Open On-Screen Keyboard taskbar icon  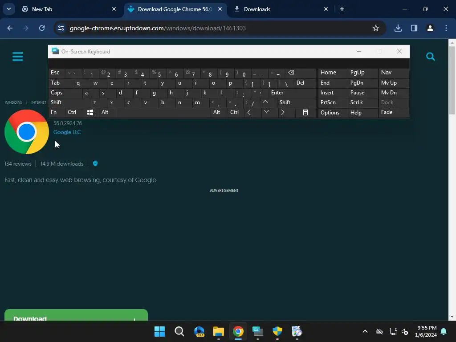[x=258, y=331]
